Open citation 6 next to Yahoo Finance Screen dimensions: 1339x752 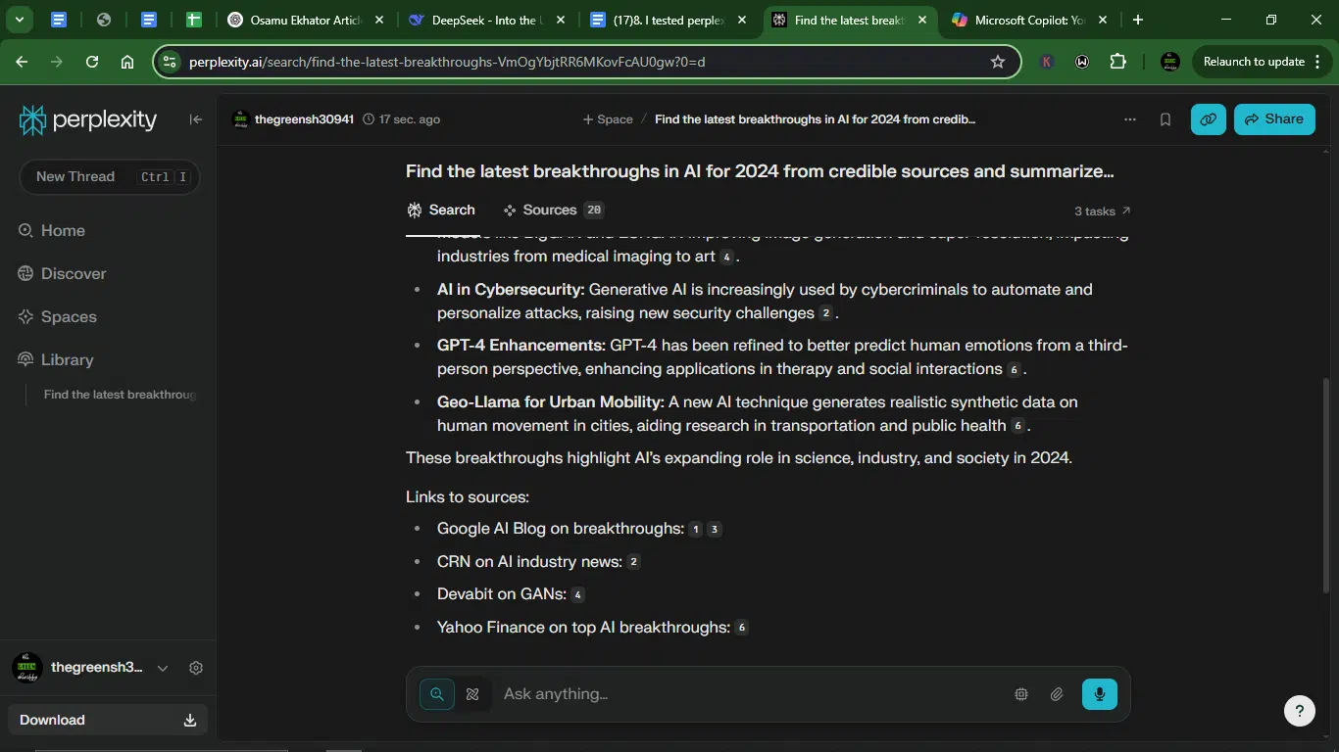[x=741, y=628]
